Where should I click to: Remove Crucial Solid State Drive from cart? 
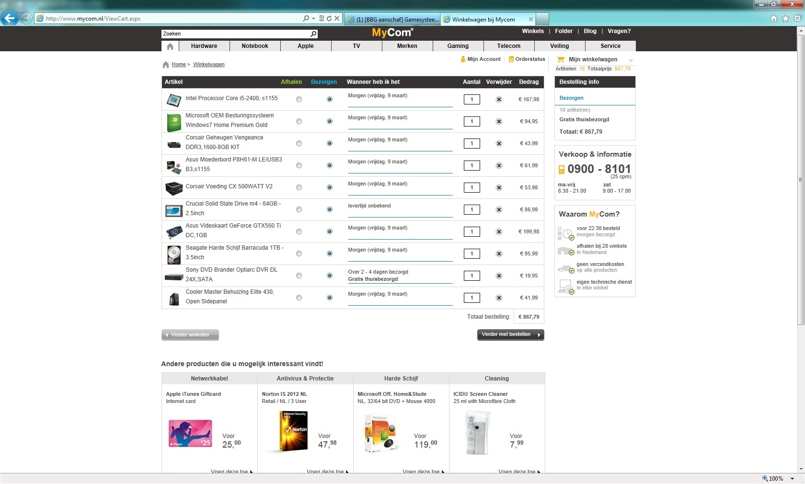tap(499, 210)
